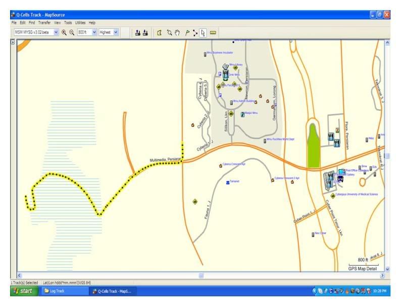Viewport: 404px width, 303px height.
Task: Click the Zoom Out magnifier icon
Action: (72, 32)
